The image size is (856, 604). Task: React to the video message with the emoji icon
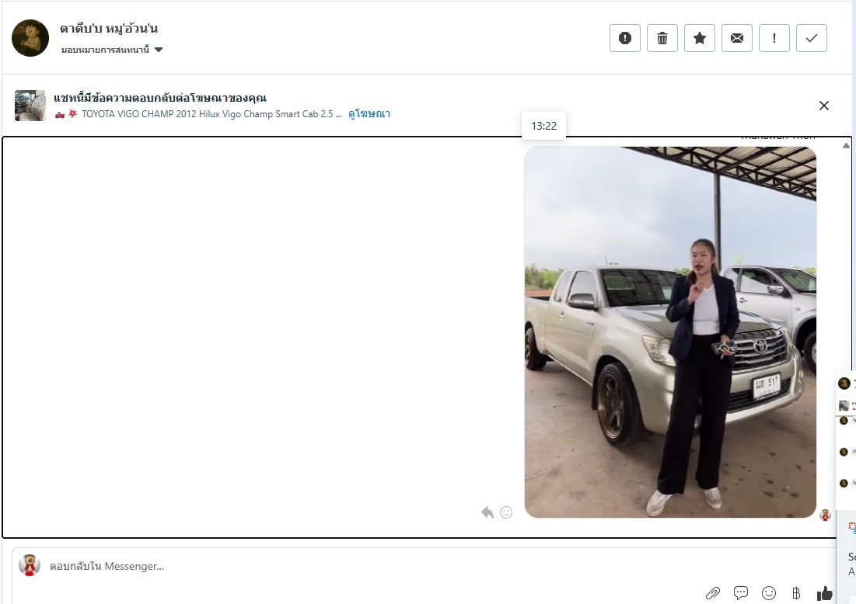coord(506,512)
